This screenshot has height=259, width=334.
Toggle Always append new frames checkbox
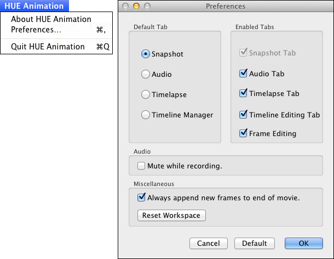click(141, 198)
